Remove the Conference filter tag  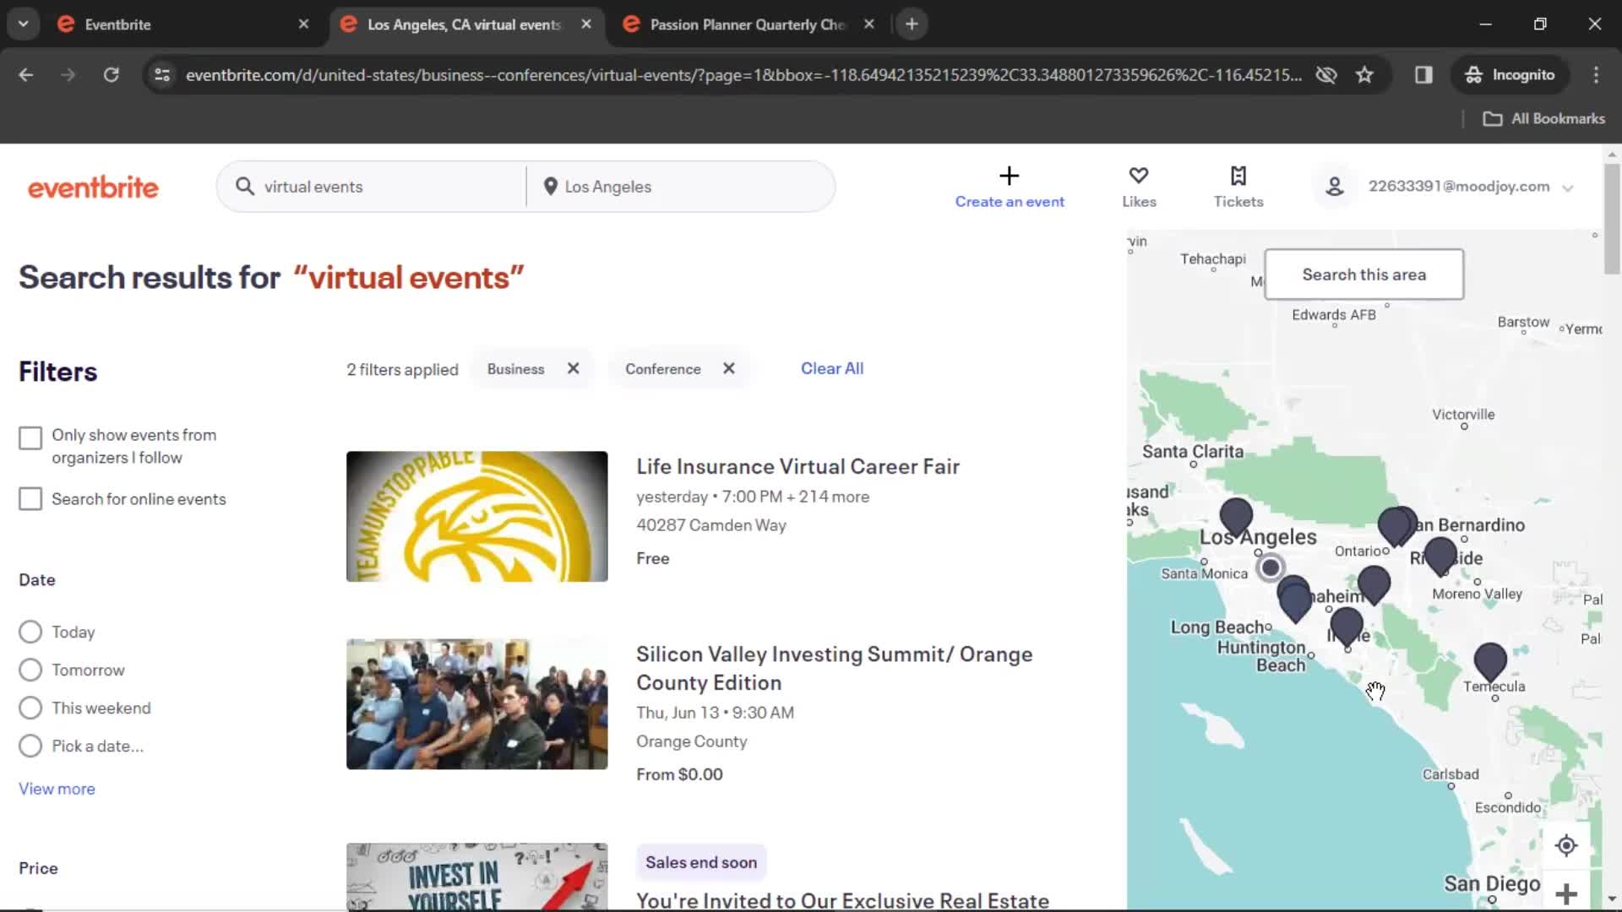point(727,368)
